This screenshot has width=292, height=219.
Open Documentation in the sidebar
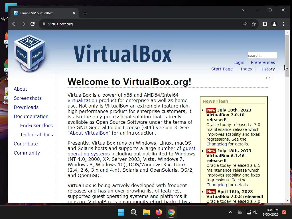click(31, 116)
